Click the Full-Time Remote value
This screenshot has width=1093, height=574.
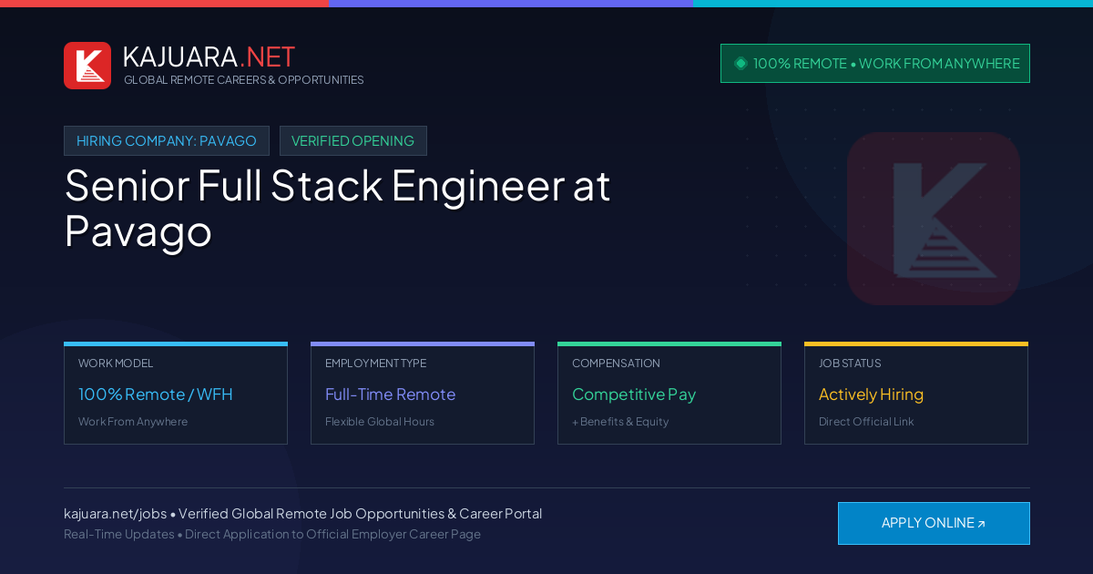coord(390,395)
